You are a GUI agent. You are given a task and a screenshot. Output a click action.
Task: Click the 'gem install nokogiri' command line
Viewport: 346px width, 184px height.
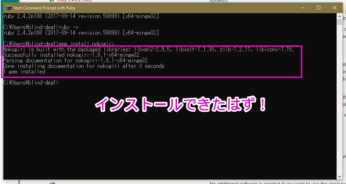click(x=59, y=43)
